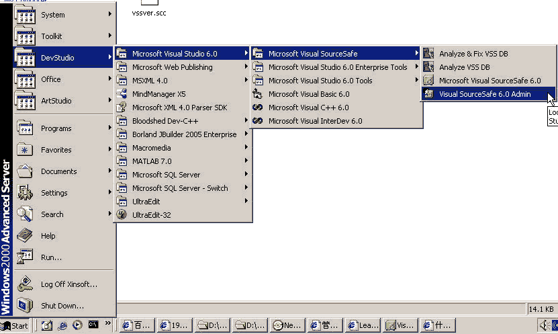
Task: Launch Microsoft Visual C++ 6.0
Action: (x=336, y=108)
